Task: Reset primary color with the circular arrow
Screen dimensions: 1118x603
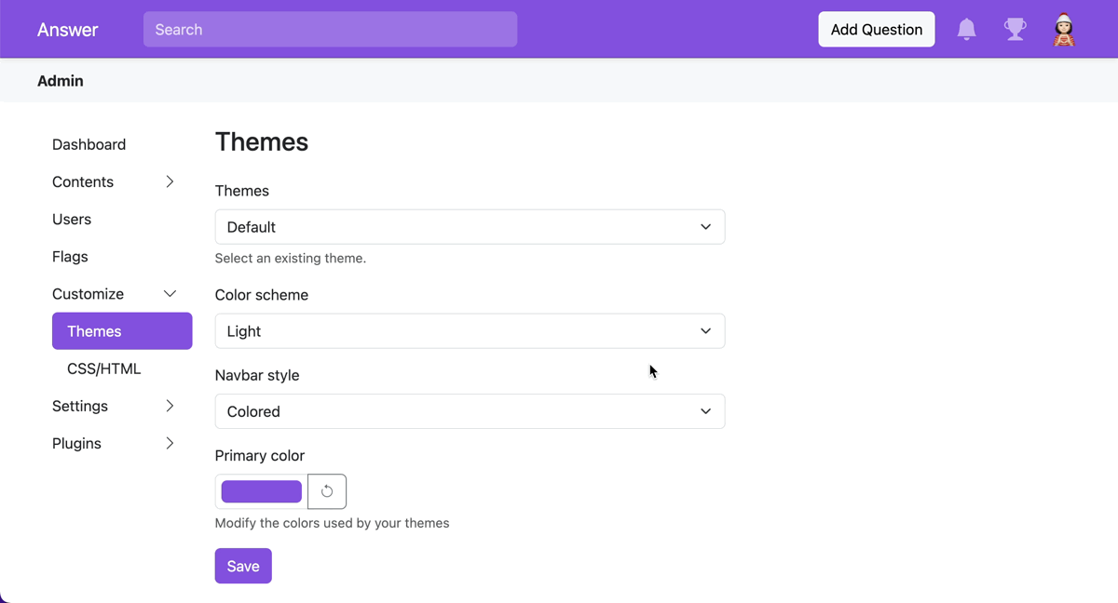Action: click(327, 491)
